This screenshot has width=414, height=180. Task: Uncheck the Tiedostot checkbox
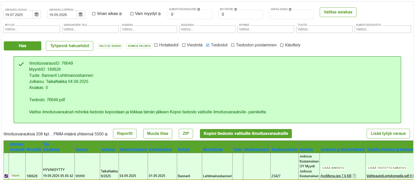(x=208, y=45)
